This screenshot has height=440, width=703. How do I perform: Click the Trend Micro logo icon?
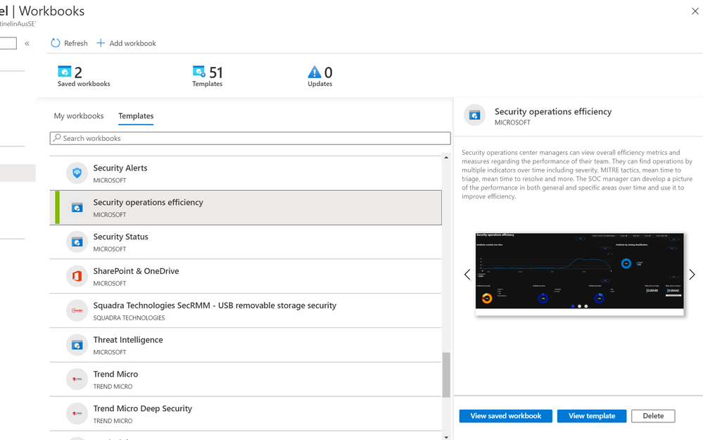[x=77, y=379]
